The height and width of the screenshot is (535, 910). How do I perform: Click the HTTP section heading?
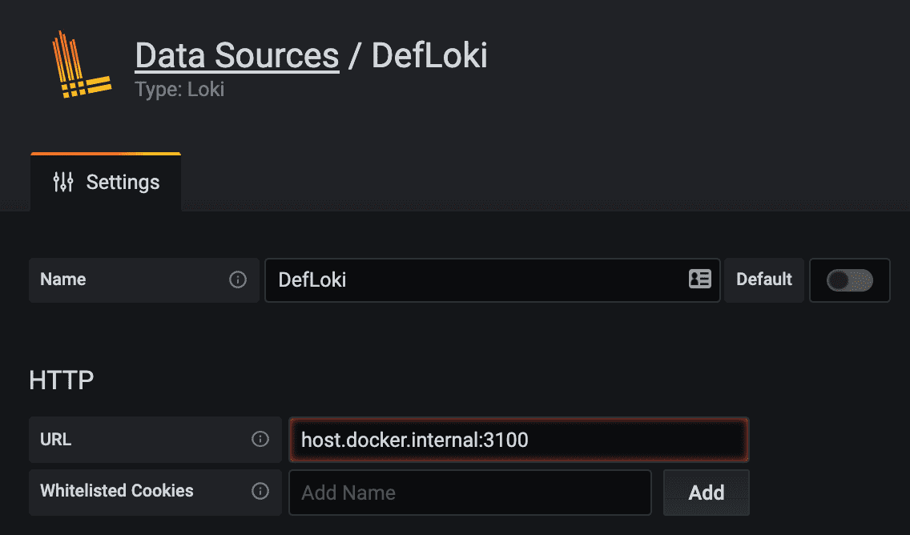pyautogui.click(x=62, y=380)
